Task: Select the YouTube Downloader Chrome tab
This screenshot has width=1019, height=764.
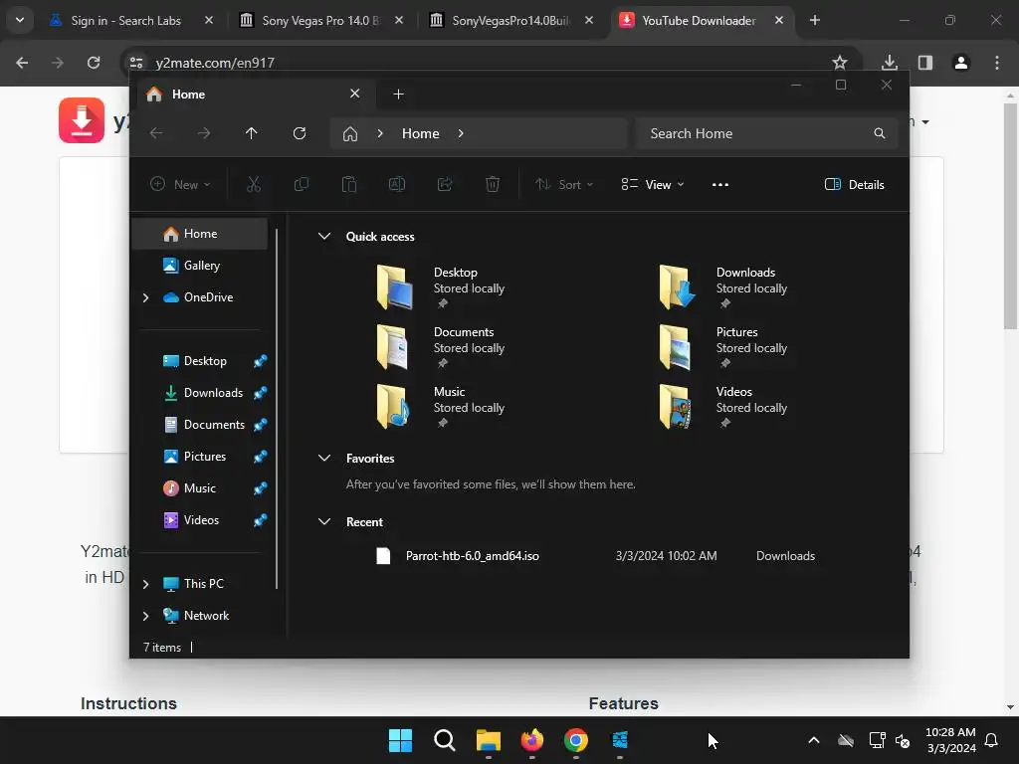Action: point(701,20)
